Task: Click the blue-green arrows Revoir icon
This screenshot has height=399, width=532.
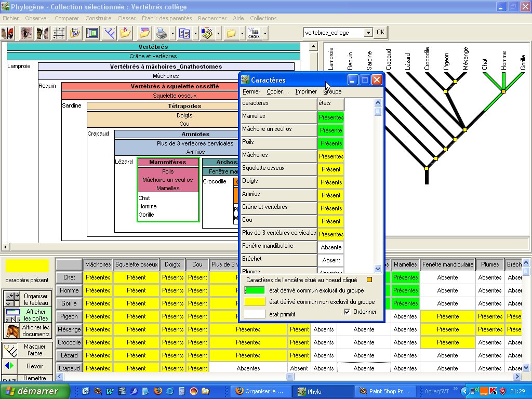Action: click(9, 366)
